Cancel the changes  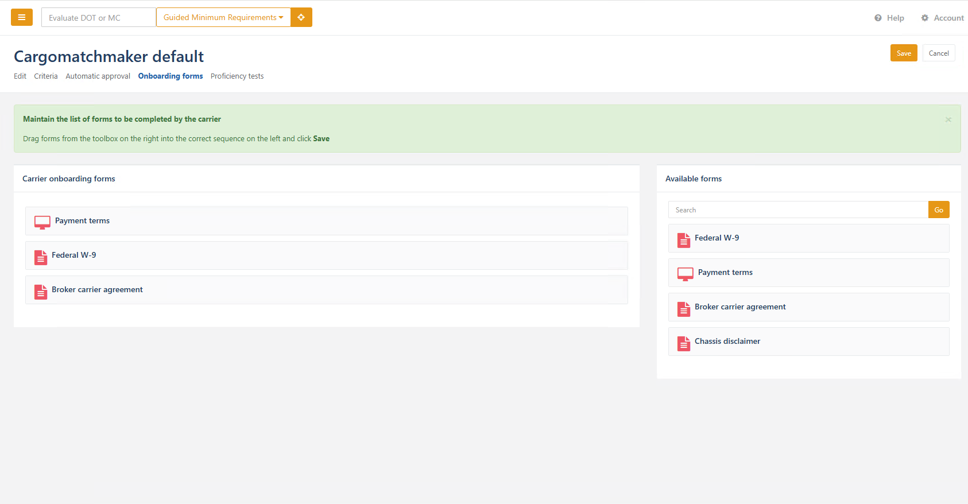[x=939, y=53]
